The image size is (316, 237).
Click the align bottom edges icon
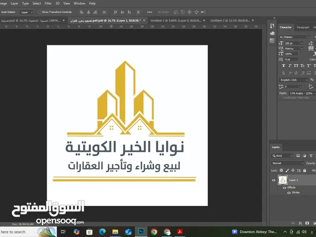click(x=129, y=12)
